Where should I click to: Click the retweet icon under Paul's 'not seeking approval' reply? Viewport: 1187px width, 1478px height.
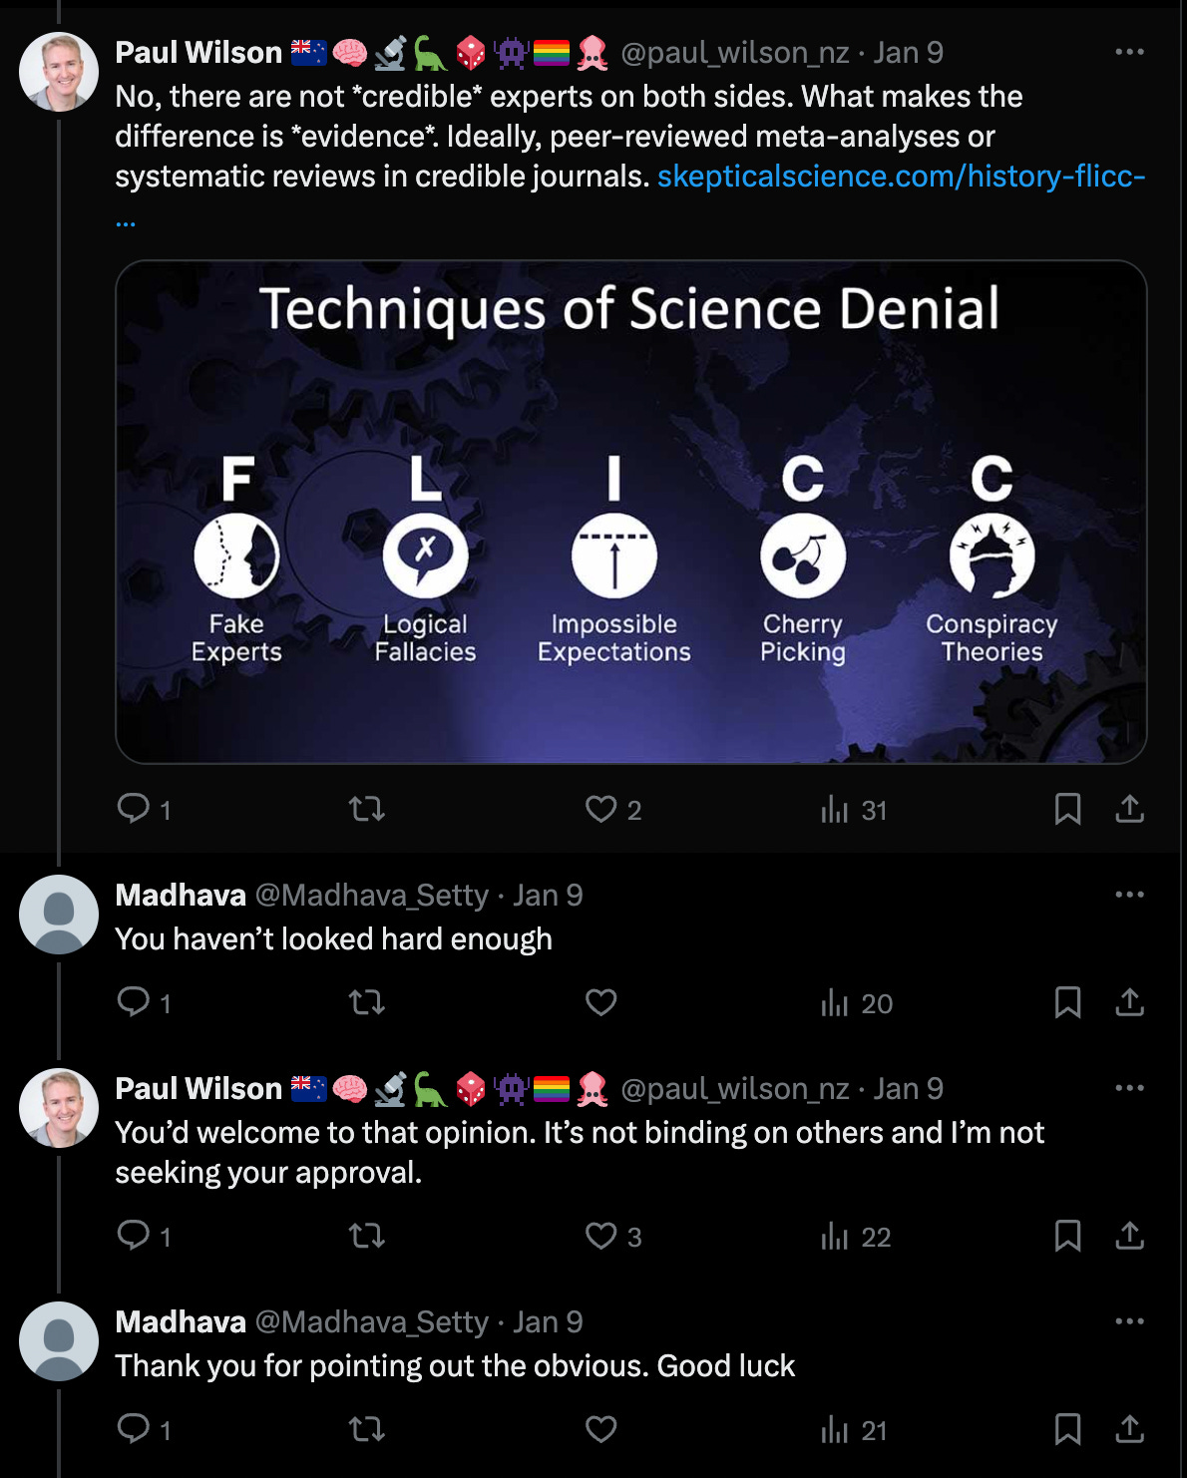coord(368,1238)
